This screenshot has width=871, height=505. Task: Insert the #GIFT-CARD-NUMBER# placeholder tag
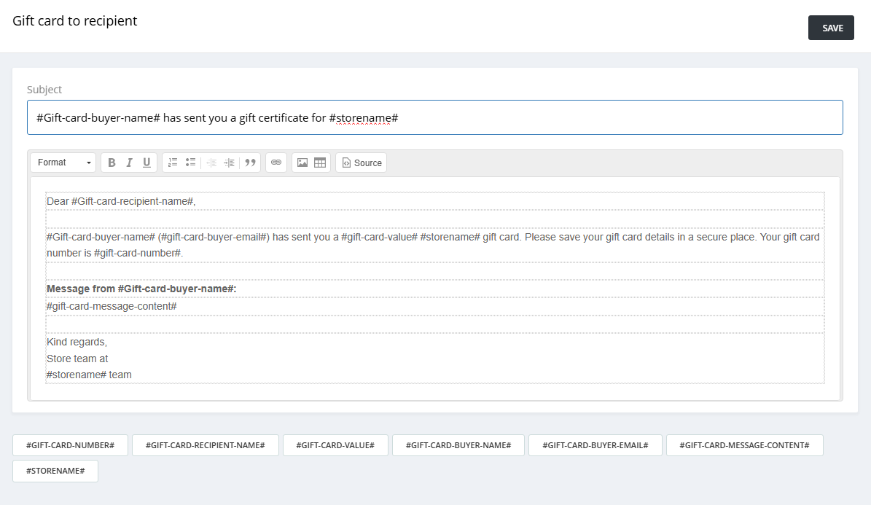pos(70,445)
